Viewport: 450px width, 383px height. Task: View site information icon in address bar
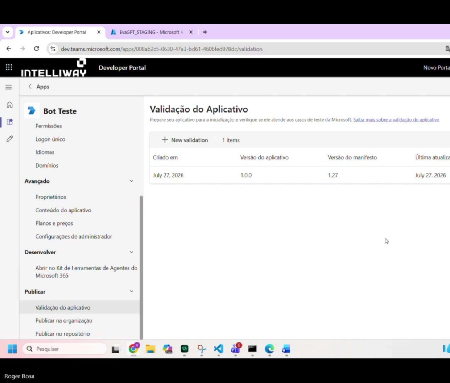(x=53, y=49)
